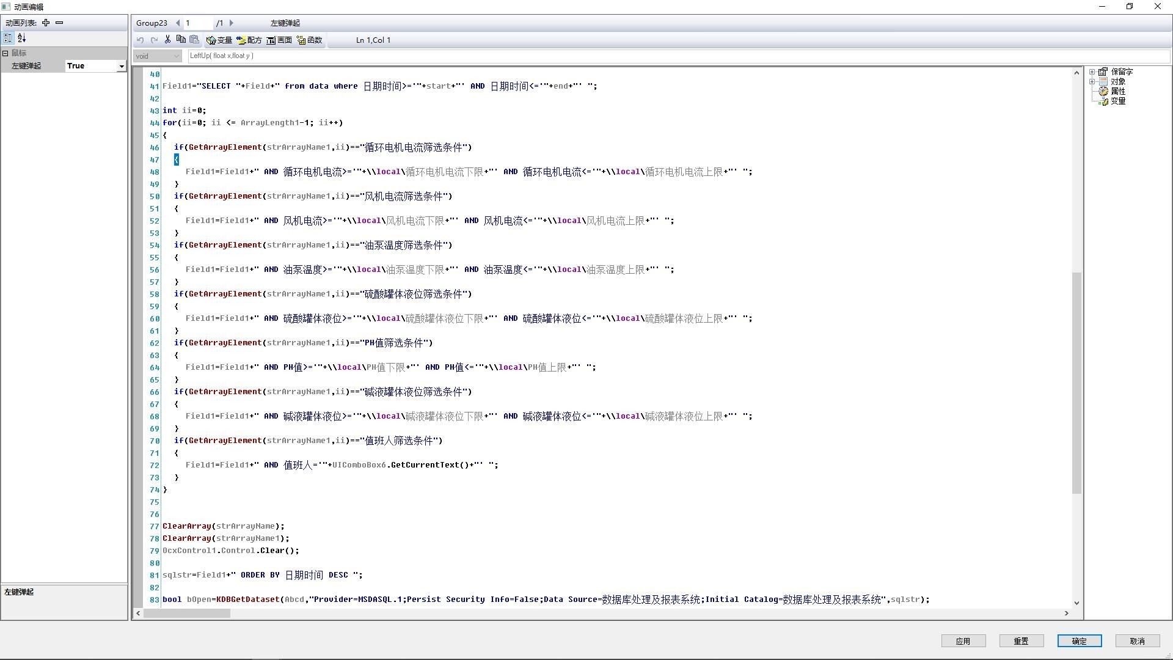Screen dimensions: 1173x660
Task: Select the 变量 tree item on right
Action: [x=1117, y=101]
